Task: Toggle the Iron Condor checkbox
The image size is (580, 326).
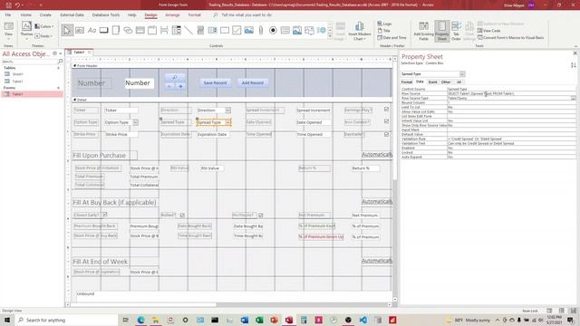Action: coord(386,121)
